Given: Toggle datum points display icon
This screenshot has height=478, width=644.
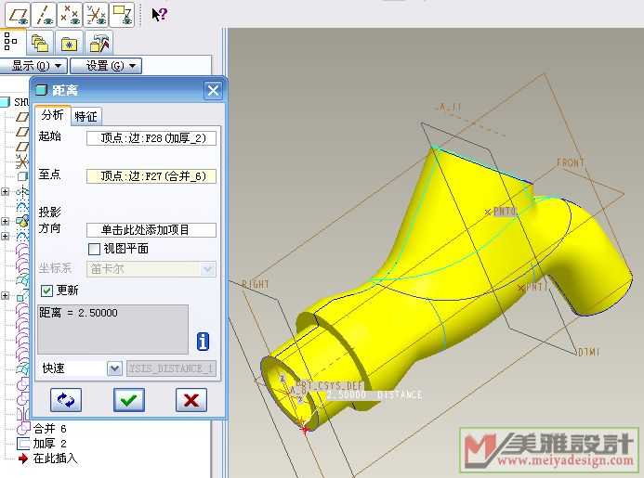Looking at the screenshot, I should (70, 13).
